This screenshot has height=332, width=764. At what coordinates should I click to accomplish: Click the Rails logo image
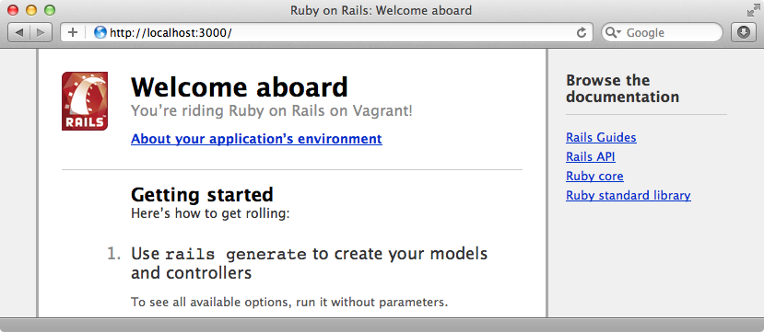click(x=85, y=101)
